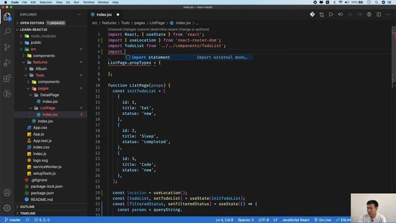396x223 pixels.
Task: Open index.jsx under DetailPage folder
Action: [49, 102]
